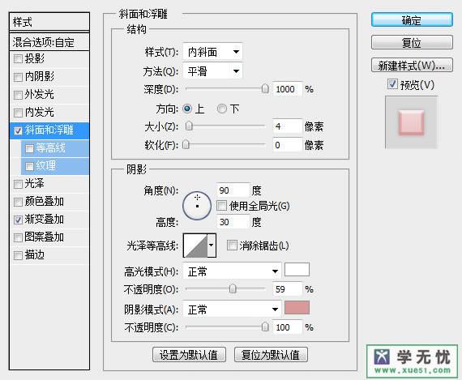The image size is (462, 380).
Task: Click 复位为默认值 reset to default button
Action: click(x=271, y=355)
